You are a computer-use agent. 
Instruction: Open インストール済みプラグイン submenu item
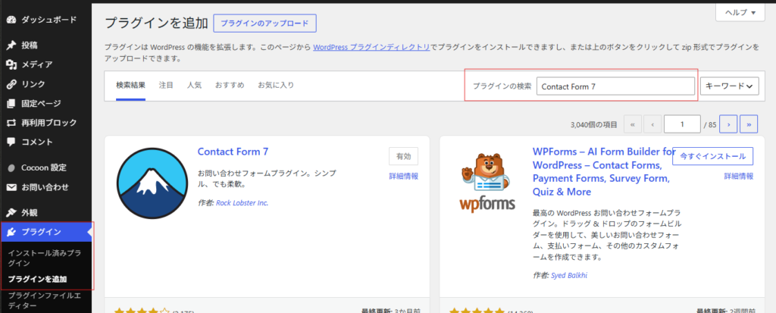pos(45,258)
